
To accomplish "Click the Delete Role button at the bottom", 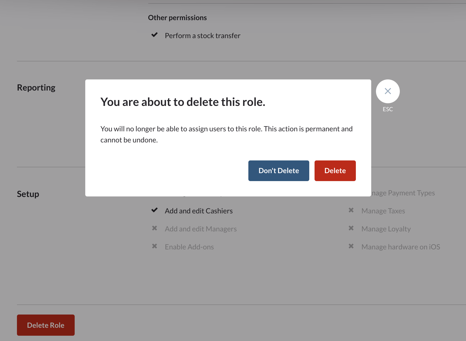I will tap(46, 325).
